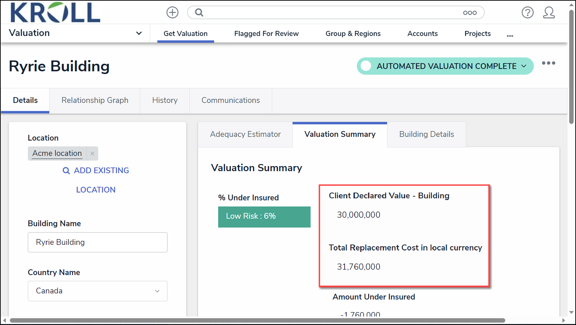This screenshot has height=325, width=576.
Task: Click the Location field label
Action: (x=43, y=138)
